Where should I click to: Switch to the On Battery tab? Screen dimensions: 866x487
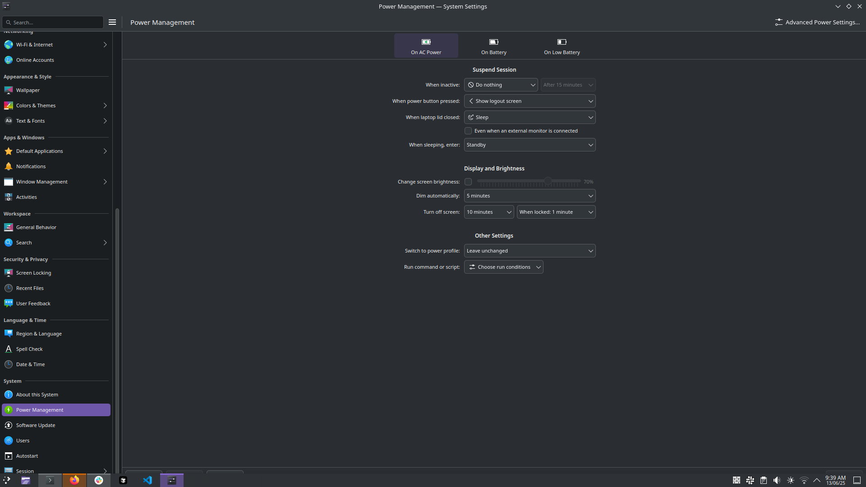(493, 46)
